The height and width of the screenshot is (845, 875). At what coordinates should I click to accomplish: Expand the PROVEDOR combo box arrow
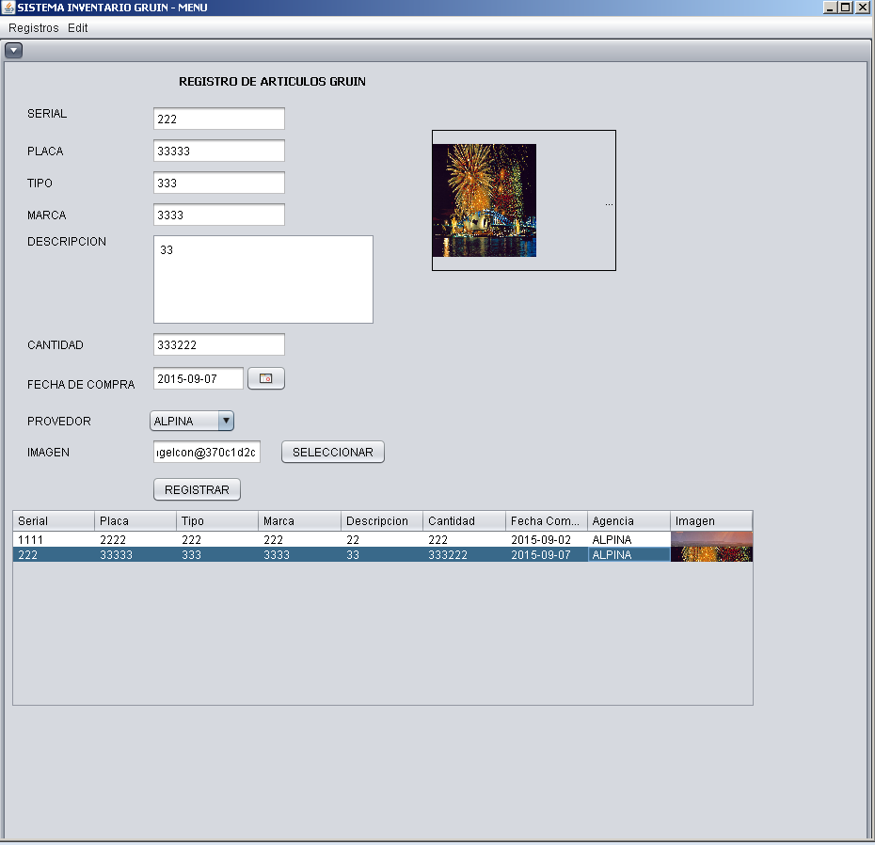point(226,421)
